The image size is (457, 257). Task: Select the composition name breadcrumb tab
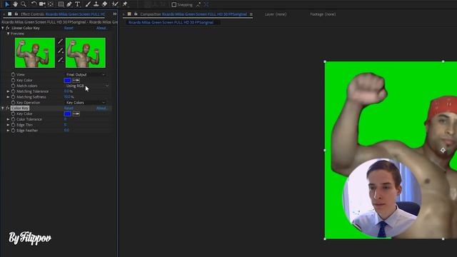tap(171, 22)
